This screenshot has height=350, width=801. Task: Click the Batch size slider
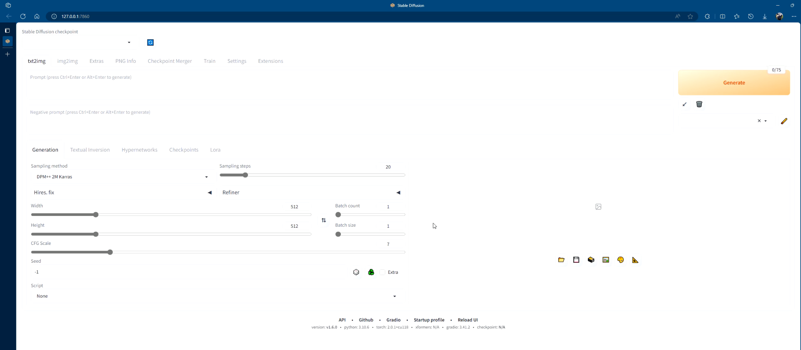(x=370, y=234)
